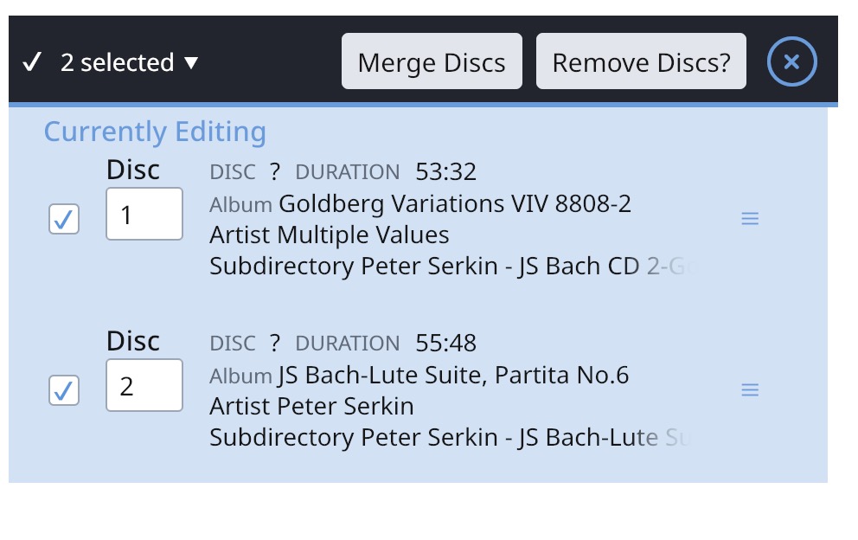858x540 pixels.
Task: Focus the Disc number field containing 1
Action: click(144, 214)
